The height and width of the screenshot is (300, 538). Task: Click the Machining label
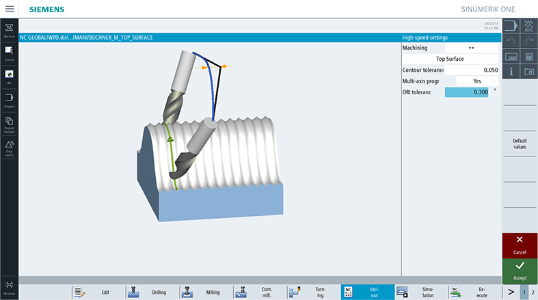click(415, 48)
